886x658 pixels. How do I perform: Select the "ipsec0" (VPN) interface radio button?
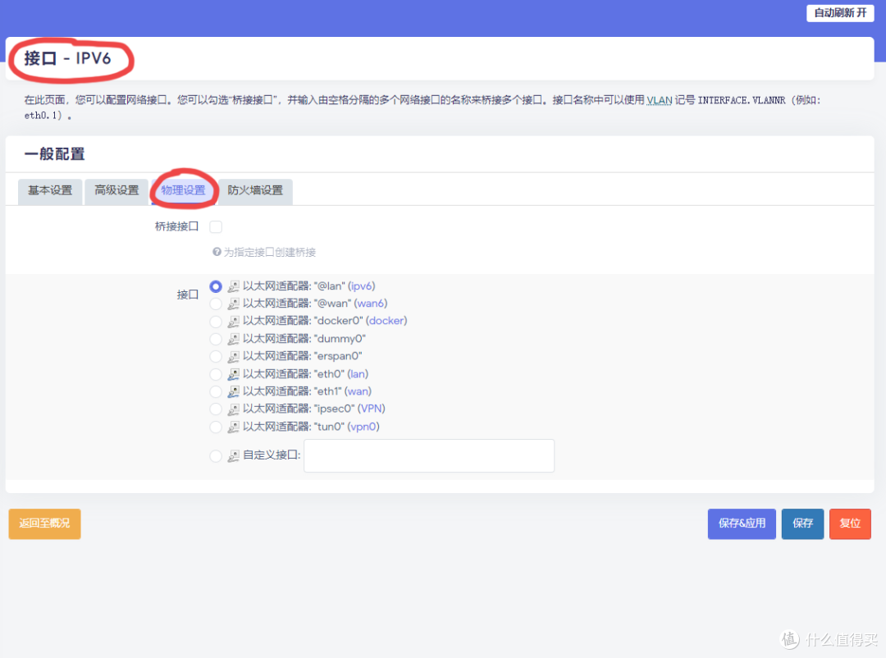(215, 409)
